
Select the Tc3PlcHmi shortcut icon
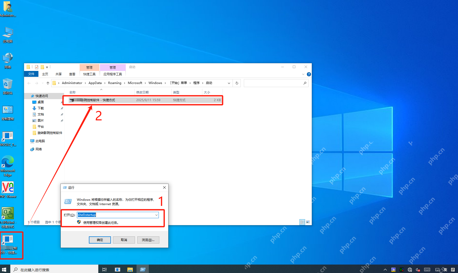click(8, 218)
